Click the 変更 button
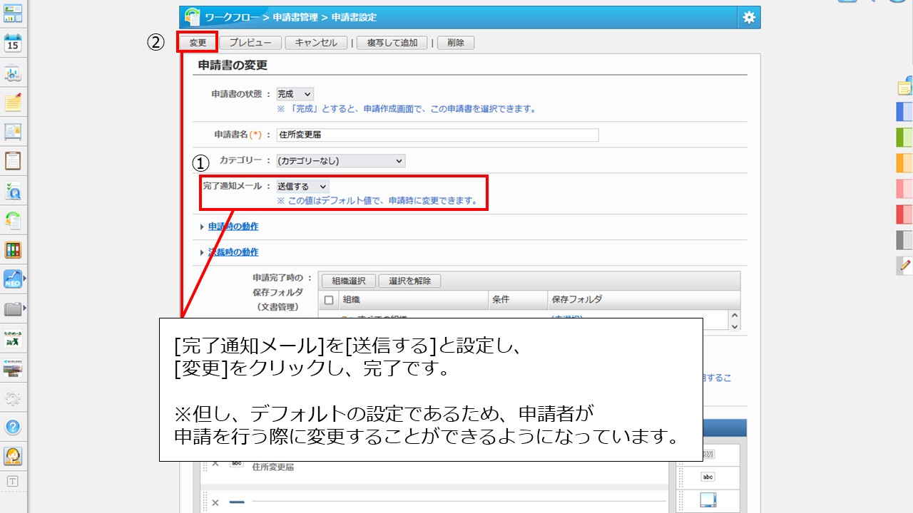 [198, 43]
